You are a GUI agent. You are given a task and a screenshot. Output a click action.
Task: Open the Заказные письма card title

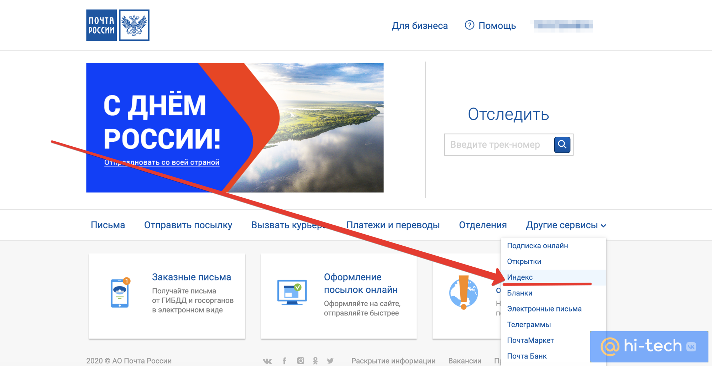point(192,277)
